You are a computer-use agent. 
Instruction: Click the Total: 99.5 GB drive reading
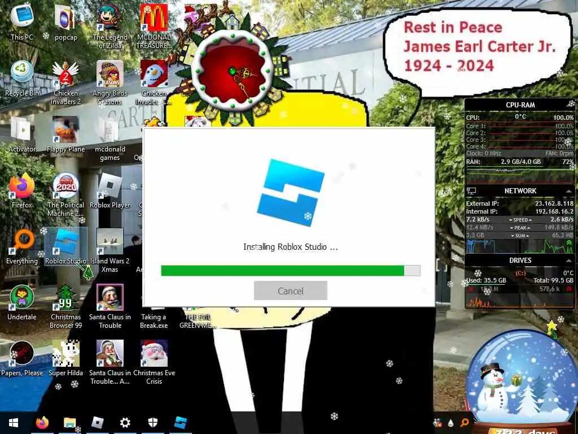pos(553,280)
